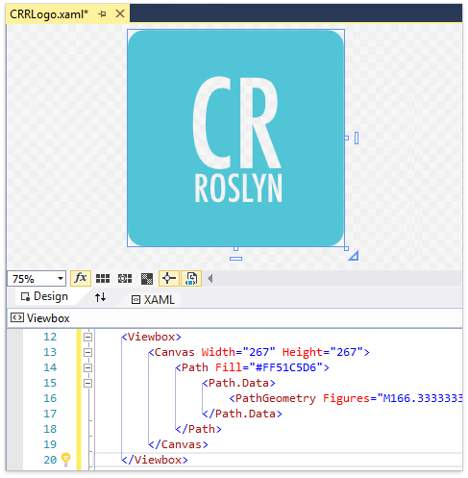Click line number 12 in the gutter
468x478 pixels.
click(50, 337)
